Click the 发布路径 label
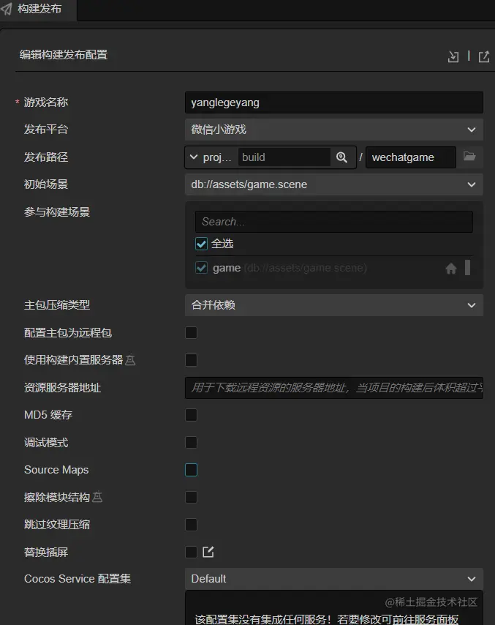 pos(46,157)
